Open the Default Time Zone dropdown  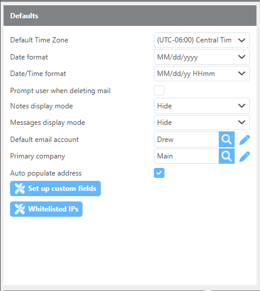point(202,40)
